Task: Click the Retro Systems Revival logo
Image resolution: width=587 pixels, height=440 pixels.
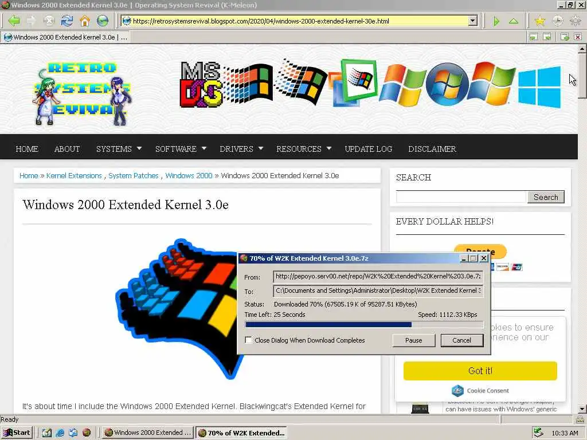Action: pyautogui.click(x=82, y=93)
